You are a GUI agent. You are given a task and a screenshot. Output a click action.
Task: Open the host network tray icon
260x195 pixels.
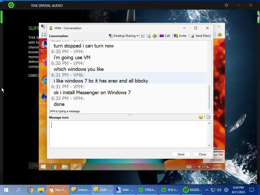pos(213,190)
